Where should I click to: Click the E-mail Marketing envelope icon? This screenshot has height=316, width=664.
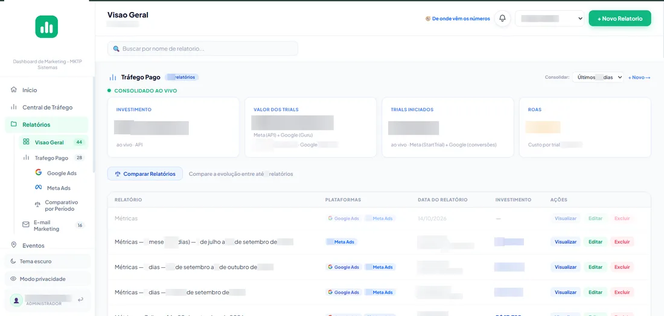[26, 225]
